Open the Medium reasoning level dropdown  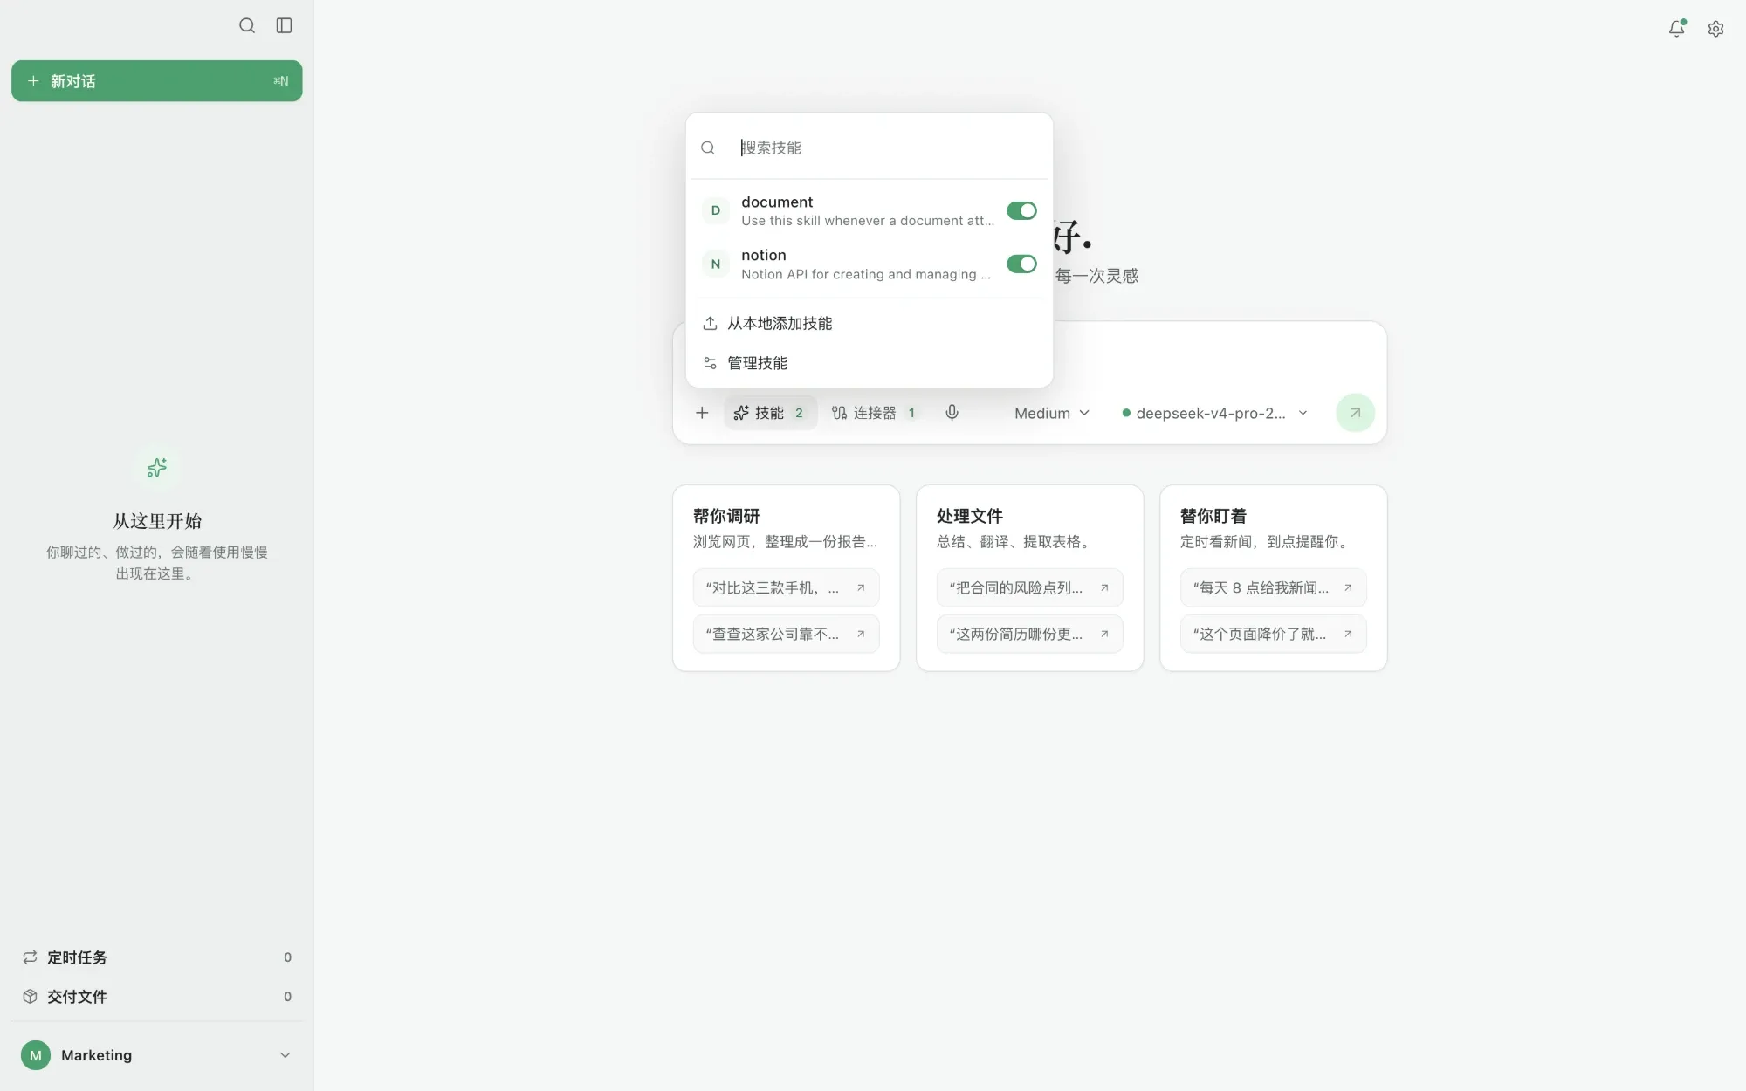1051,413
